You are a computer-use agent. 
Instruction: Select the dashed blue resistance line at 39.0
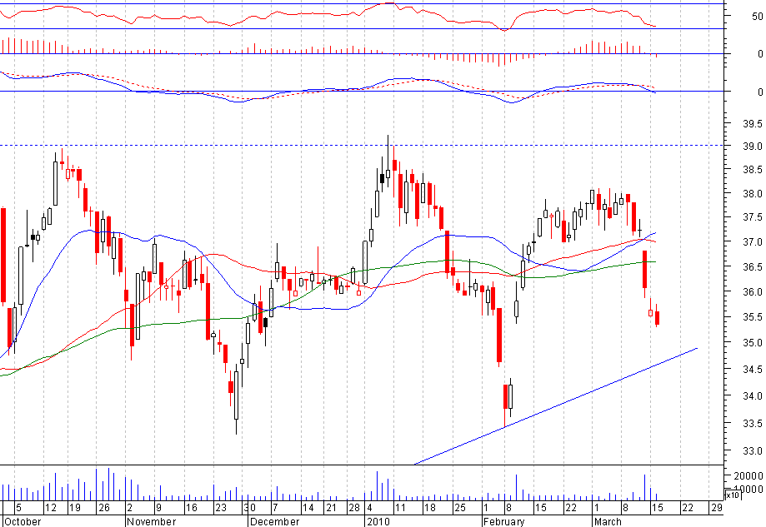[x=363, y=146]
